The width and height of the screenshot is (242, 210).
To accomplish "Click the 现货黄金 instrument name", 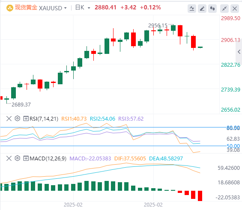I will coord(26,8).
